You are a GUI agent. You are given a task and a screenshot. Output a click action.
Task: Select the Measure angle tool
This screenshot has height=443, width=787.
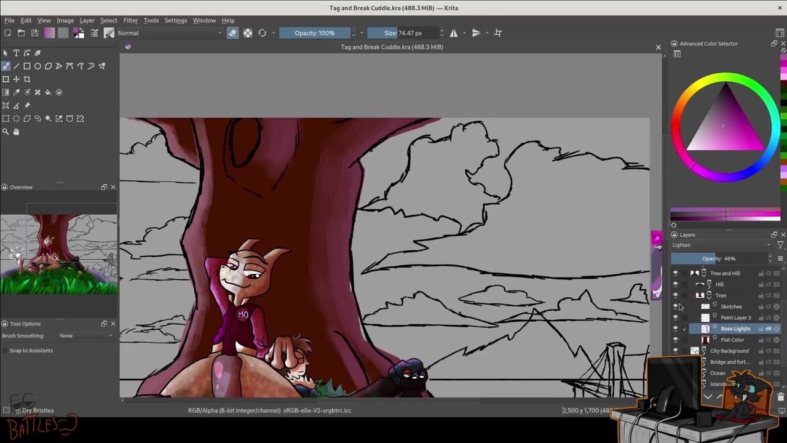click(17, 105)
